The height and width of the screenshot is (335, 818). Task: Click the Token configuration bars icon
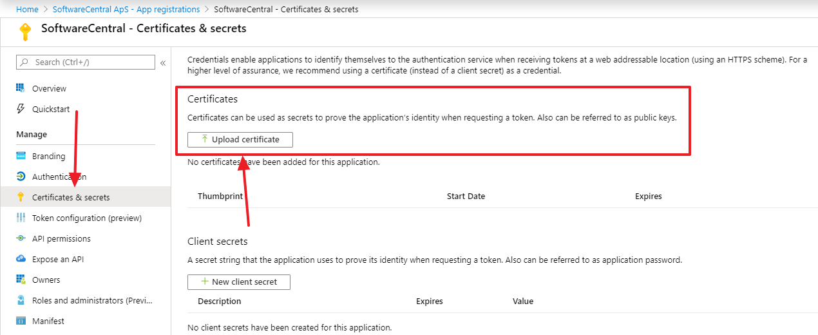click(21, 218)
